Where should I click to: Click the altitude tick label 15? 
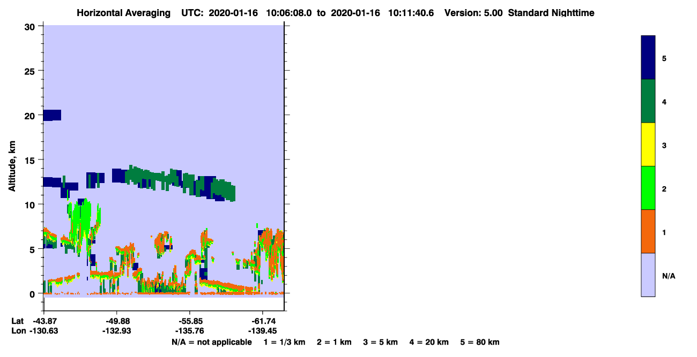point(31,160)
